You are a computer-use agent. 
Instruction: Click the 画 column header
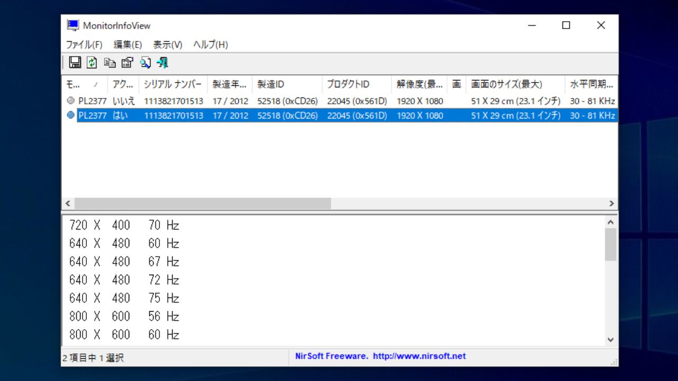coord(457,84)
